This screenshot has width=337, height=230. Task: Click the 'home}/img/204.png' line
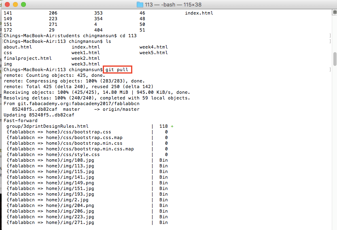tap(50, 205)
